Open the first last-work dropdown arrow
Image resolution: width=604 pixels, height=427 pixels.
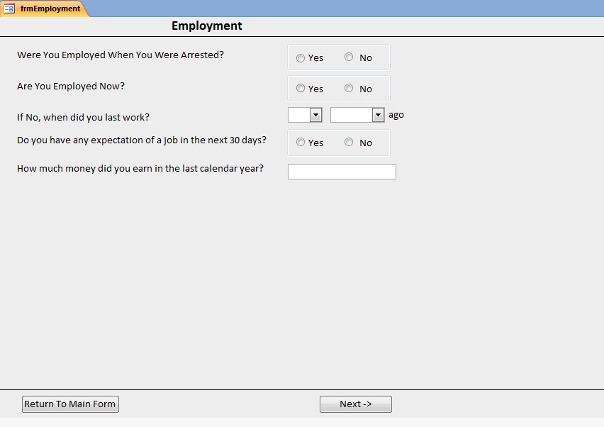(x=316, y=115)
